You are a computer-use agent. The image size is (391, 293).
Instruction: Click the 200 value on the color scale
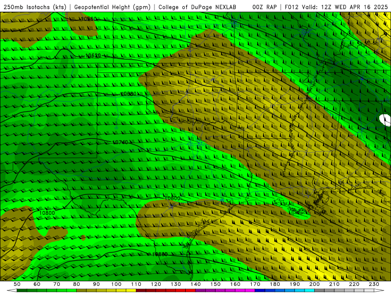[x=314, y=284]
